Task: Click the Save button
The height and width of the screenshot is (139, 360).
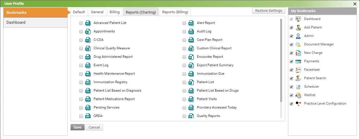Action: 78,127
